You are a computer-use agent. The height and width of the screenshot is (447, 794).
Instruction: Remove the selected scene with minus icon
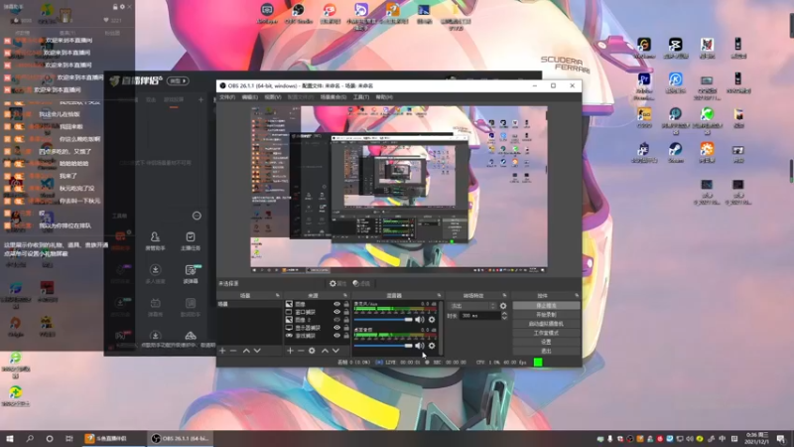233,351
